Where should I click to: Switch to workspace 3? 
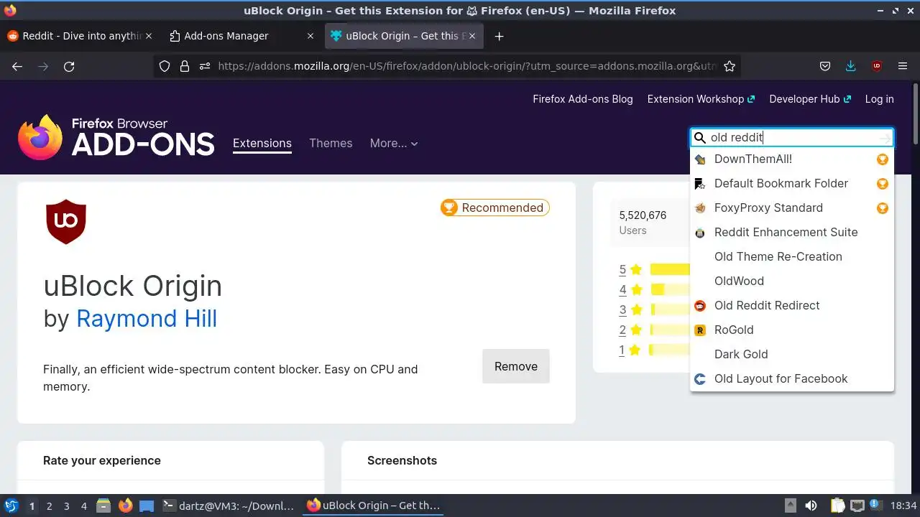tap(67, 506)
